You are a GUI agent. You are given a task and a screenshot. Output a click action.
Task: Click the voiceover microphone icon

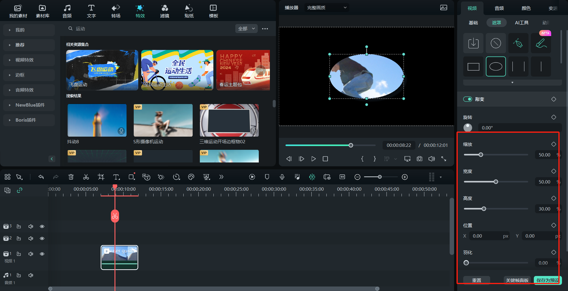tap(282, 177)
